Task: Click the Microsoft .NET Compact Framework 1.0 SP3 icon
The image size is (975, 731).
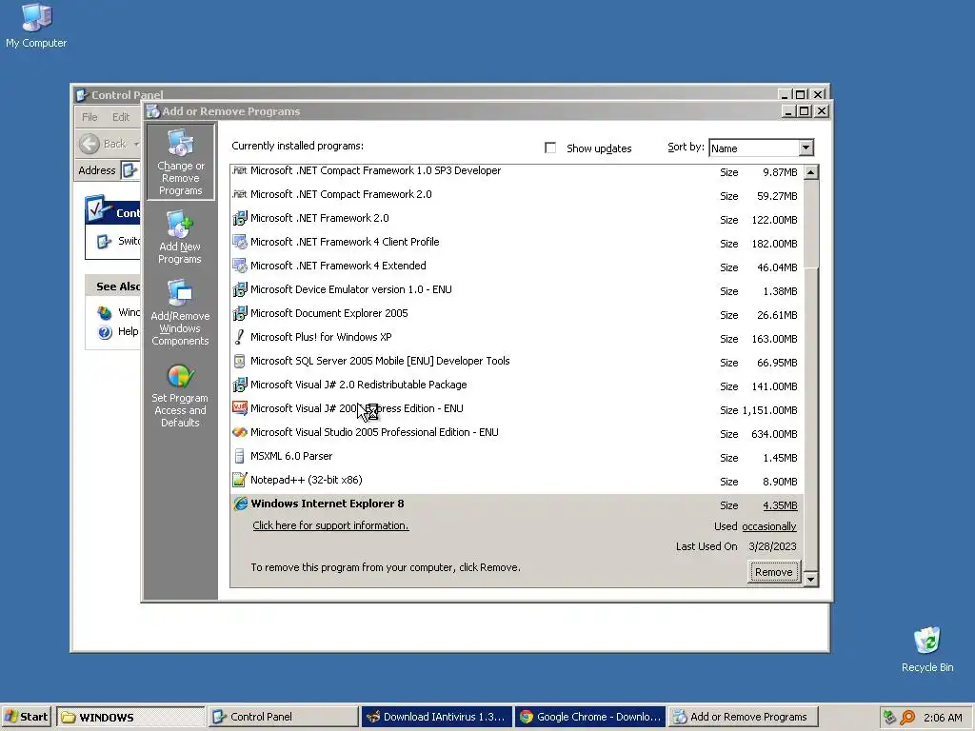Action: pyautogui.click(x=239, y=170)
